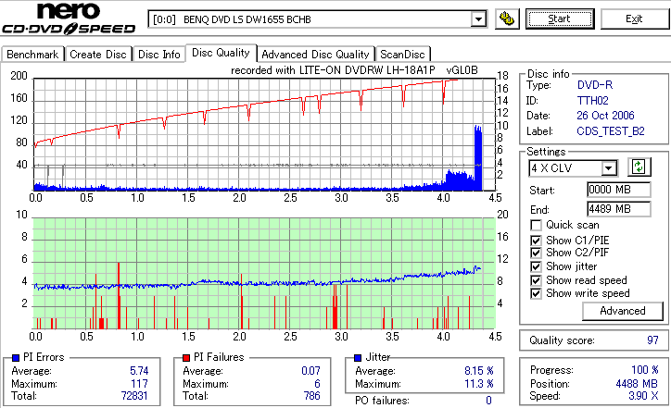The height and width of the screenshot is (408, 671).
Task: Click the tall blue PIE spike near 4.3 GB
Action: [478, 158]
